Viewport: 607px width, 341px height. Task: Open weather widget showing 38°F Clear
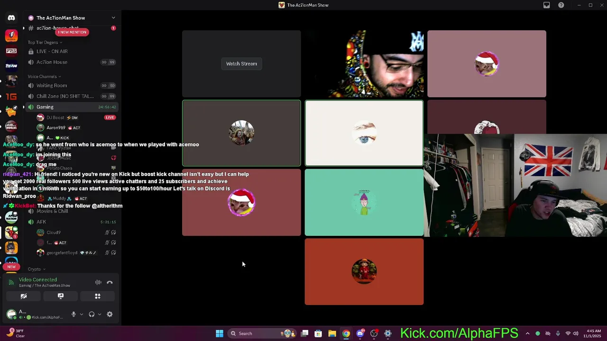tap(15, 333)
